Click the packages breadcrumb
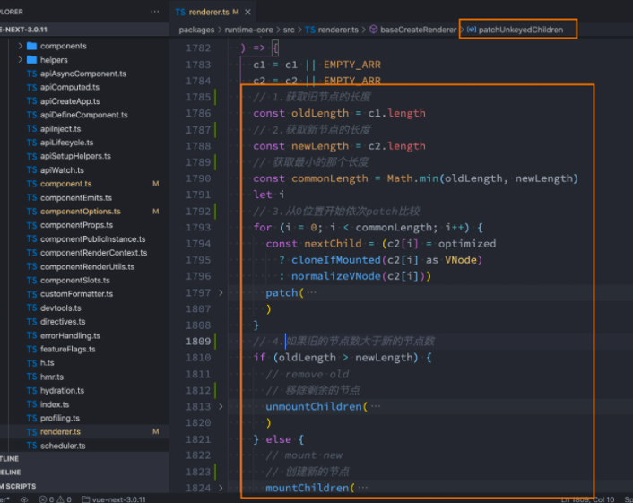Screen dimensions: 633x503 coord(196,30)
